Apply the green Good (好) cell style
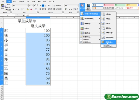The width and height of the screenshot is (139, 100). click(120, 5)
